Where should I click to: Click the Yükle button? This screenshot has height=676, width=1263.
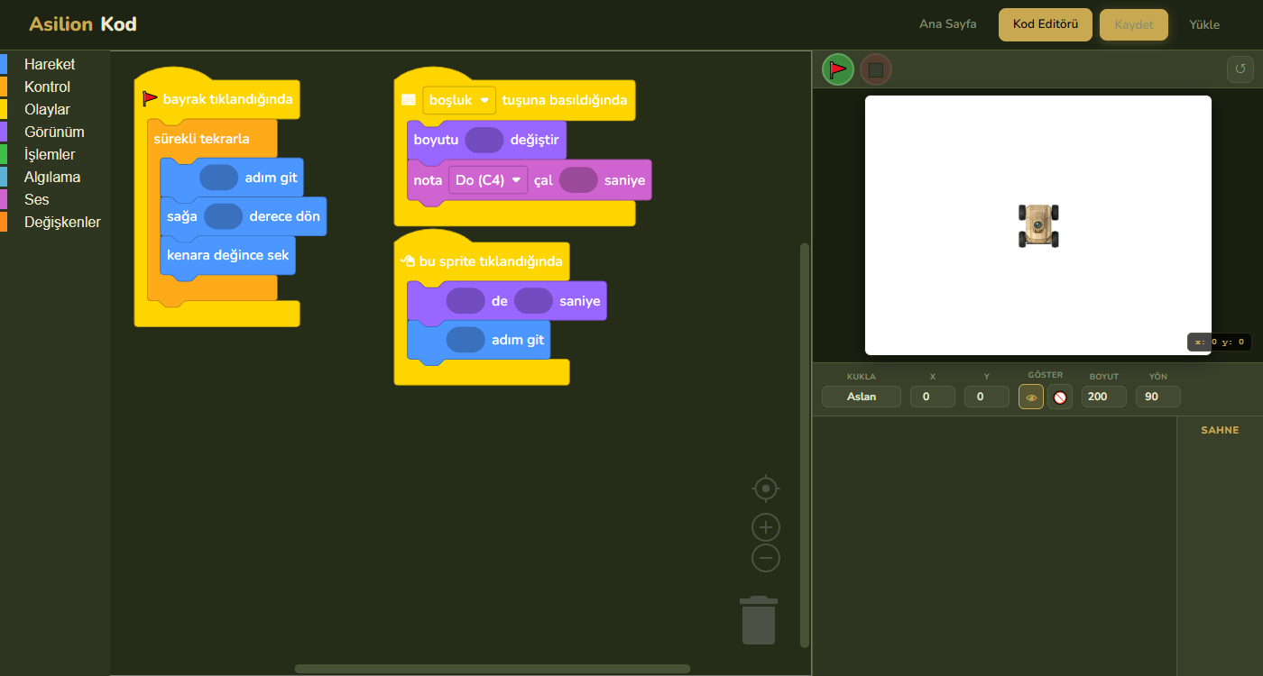(x=1203, y=24)
